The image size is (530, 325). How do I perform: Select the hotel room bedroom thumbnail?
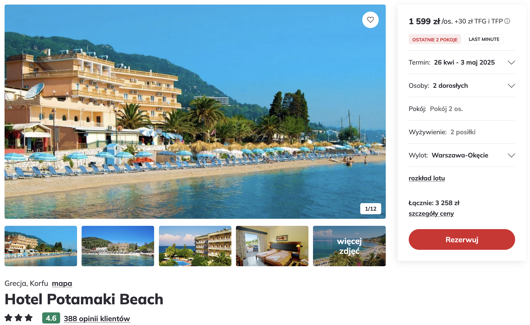click(272, 246)
